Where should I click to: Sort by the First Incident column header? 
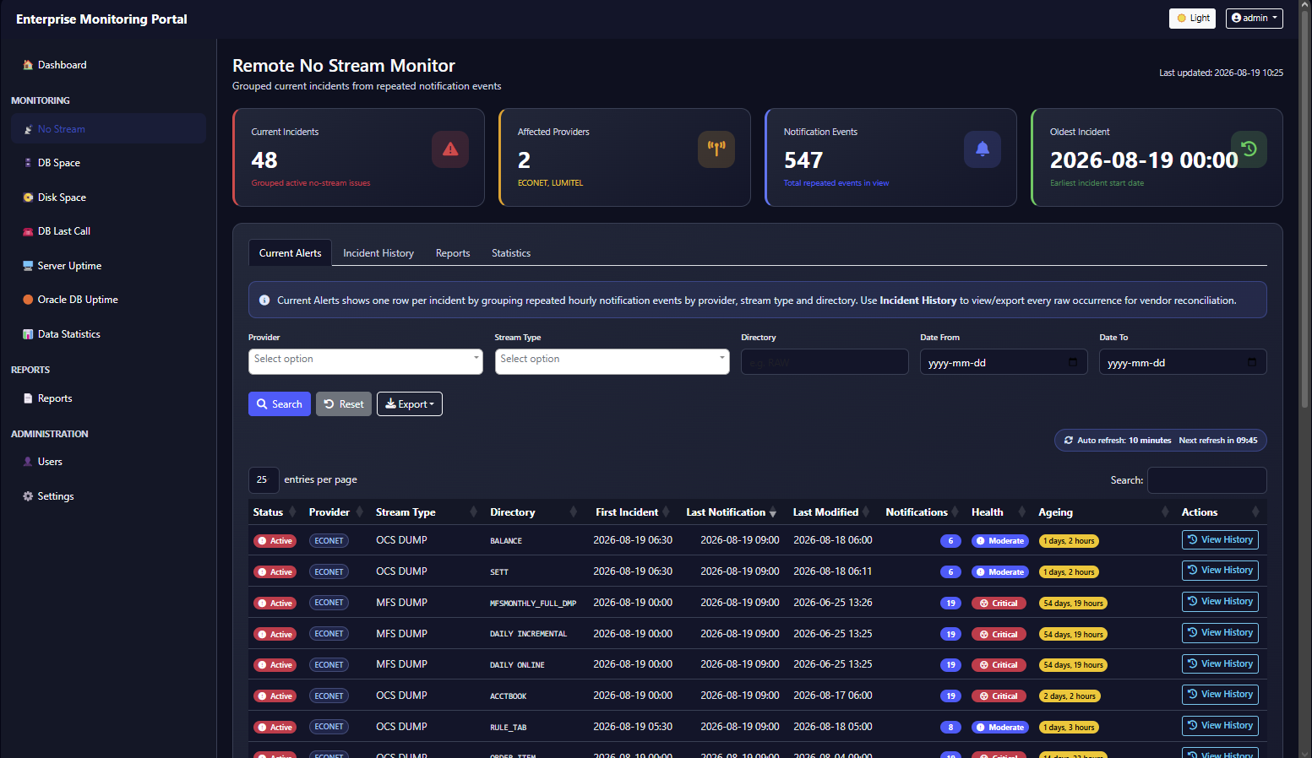coord(632,512)
